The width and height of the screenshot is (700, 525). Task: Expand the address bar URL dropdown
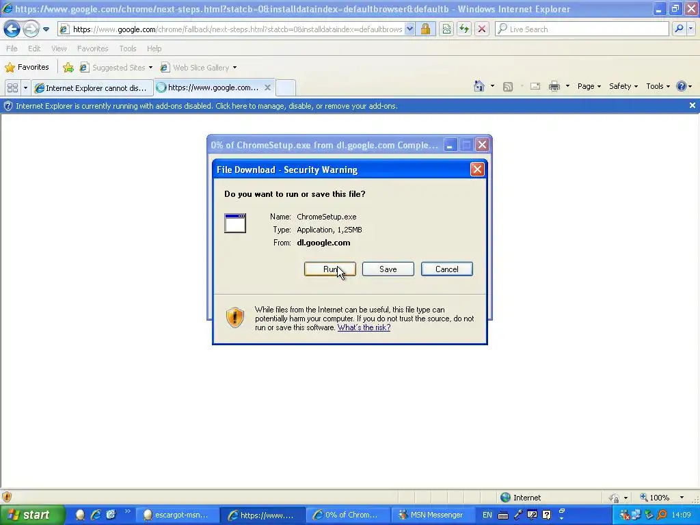pyautogui.click(x=409, y=29)
